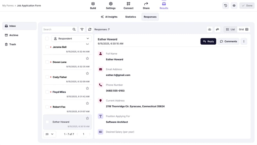
Task: Check the Jerome Bell response checkbox
Action: click(x=47, y=47)
